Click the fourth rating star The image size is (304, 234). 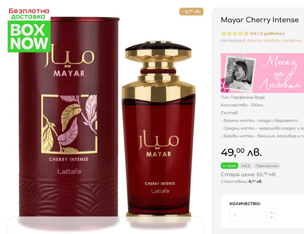(x=240, y=33)
